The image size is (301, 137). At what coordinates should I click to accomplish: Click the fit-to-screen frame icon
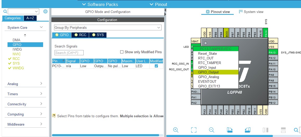(193, 130)
